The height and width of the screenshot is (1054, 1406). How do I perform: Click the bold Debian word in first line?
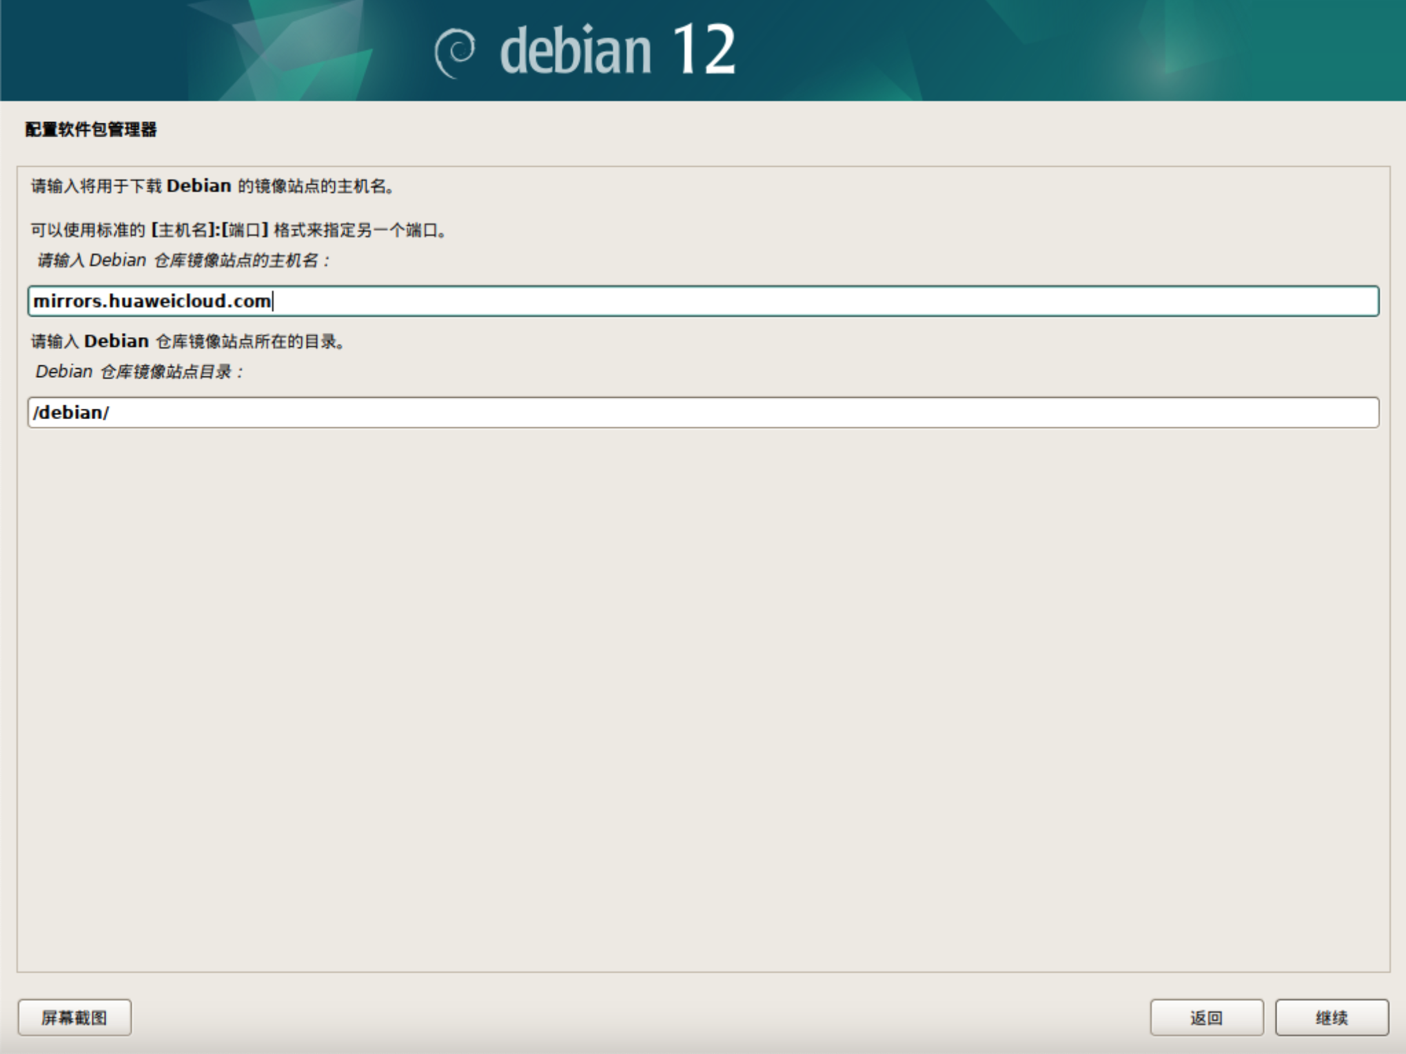tap(198, 186)
